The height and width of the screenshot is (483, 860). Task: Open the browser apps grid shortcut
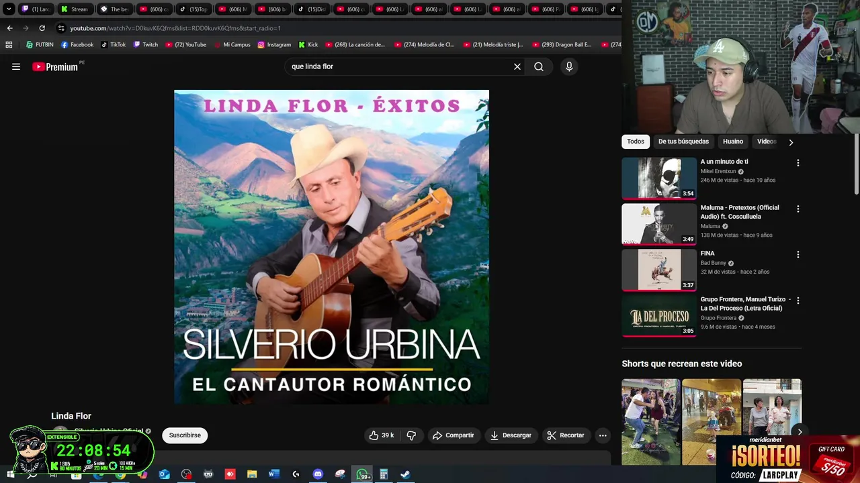9,45
